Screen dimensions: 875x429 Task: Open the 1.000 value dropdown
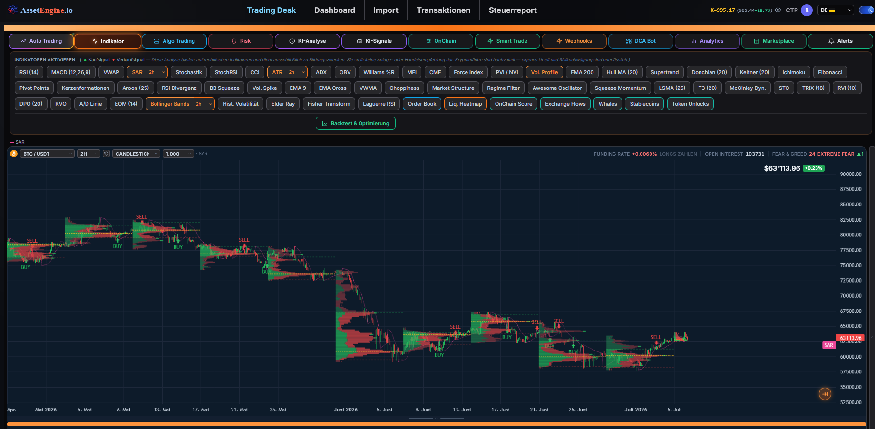(x=178, y=154)
